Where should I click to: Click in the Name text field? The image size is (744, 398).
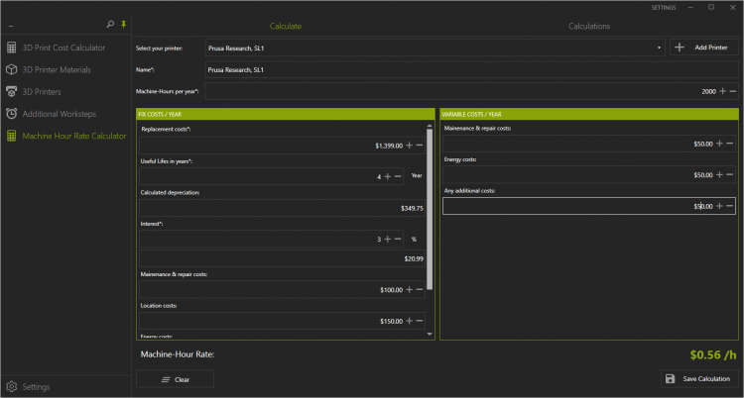click(x=471, y=69)
